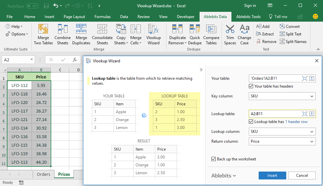
Task: Expand the Key column dropdown
Action: pyautogui.click(x=282, y=96)
